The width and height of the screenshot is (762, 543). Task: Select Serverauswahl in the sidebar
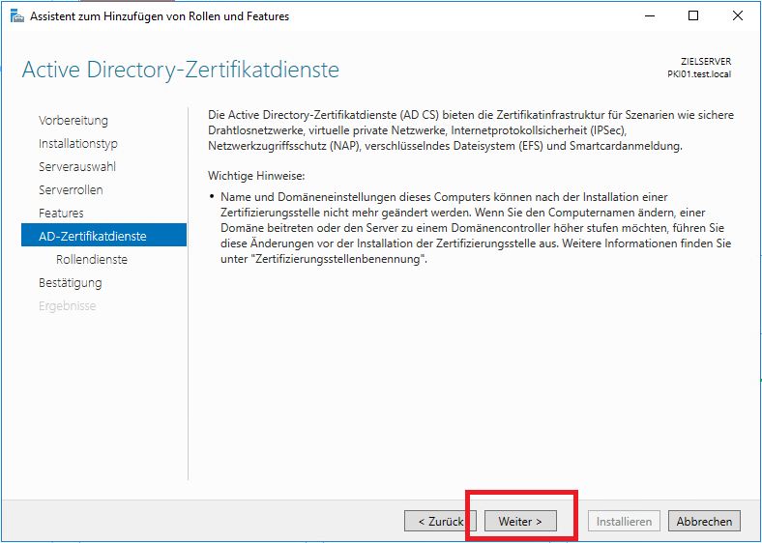click(77, 167)
